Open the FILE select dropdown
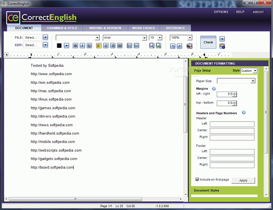Image resolution: width=273 pixels, height=210 pixels. click(45, 37)
